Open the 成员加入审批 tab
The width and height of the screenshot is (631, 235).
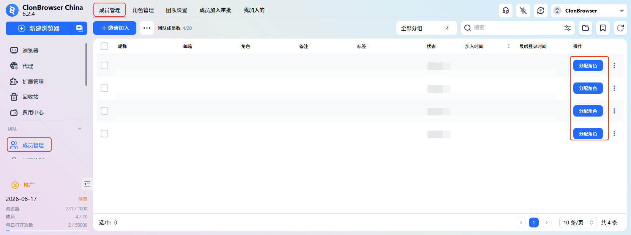pyautogui.click(x=215, y=10)
